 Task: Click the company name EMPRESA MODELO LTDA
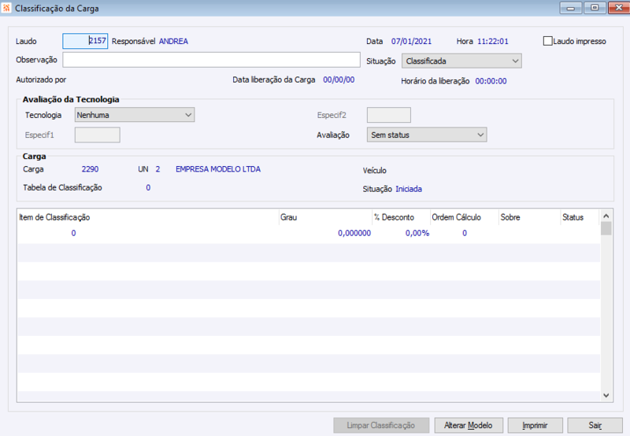tap(218, 169)
